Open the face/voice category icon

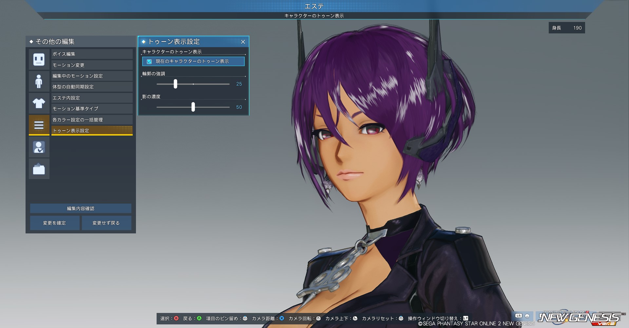click(x=39, y=59)
